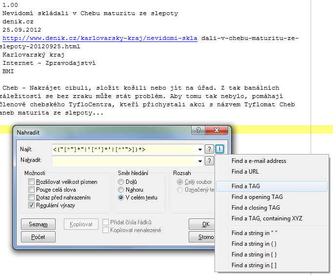Viewport: 333px width, 276px height.
Task: Open help next to the Najít field
Action: click(209, 149)
